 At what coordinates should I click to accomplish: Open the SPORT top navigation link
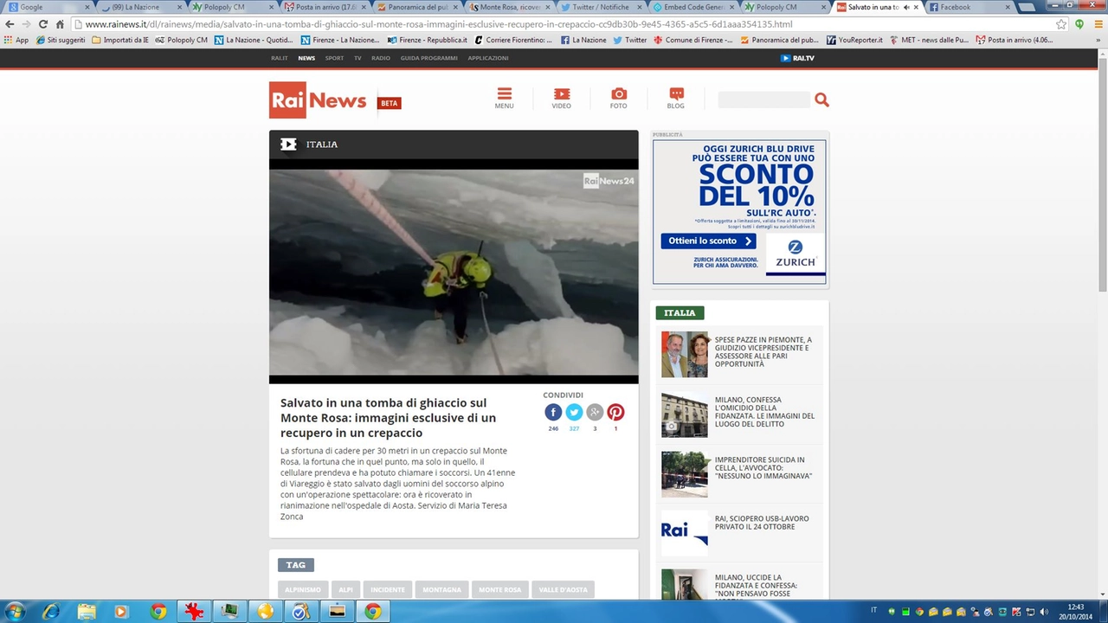coord(334,58)
